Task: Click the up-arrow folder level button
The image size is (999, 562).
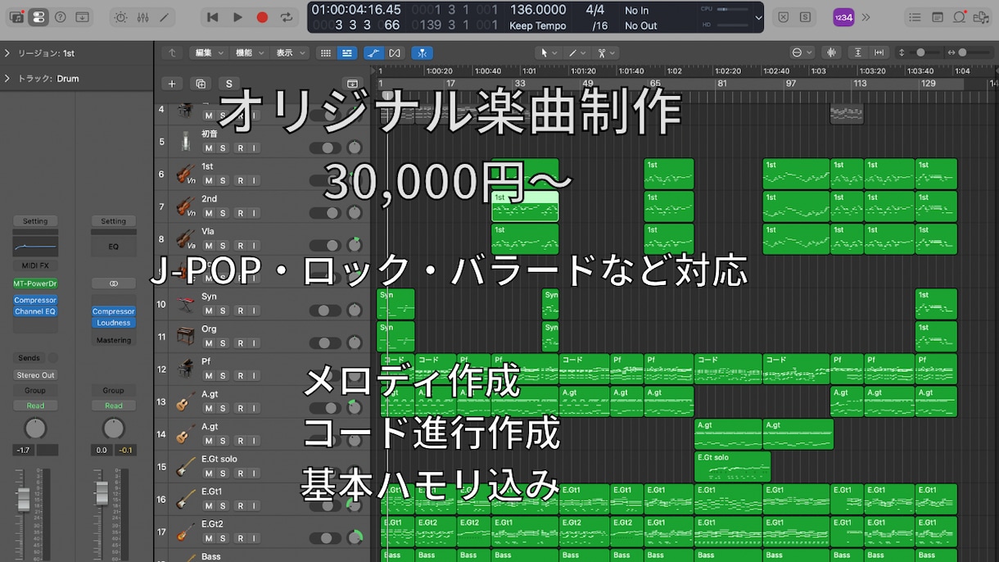Action: tap(172, 53)
